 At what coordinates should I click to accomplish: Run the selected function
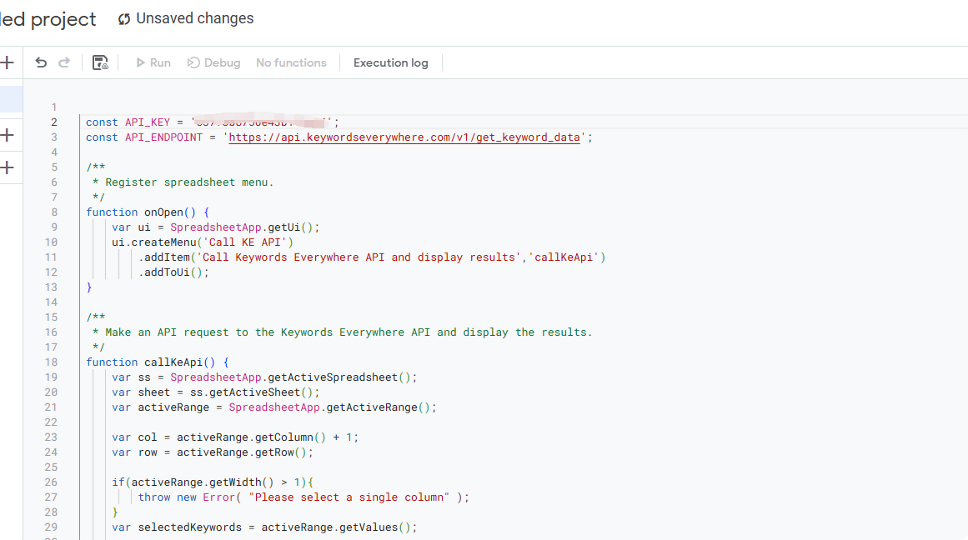click(x=153, y=62)
